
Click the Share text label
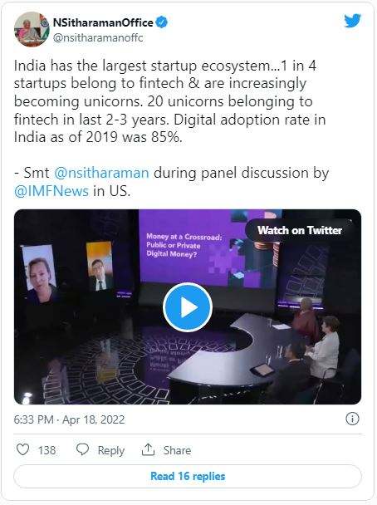[177, 450]
